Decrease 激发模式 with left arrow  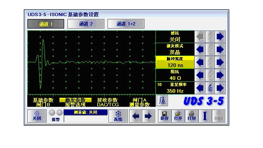pos(200,50)
